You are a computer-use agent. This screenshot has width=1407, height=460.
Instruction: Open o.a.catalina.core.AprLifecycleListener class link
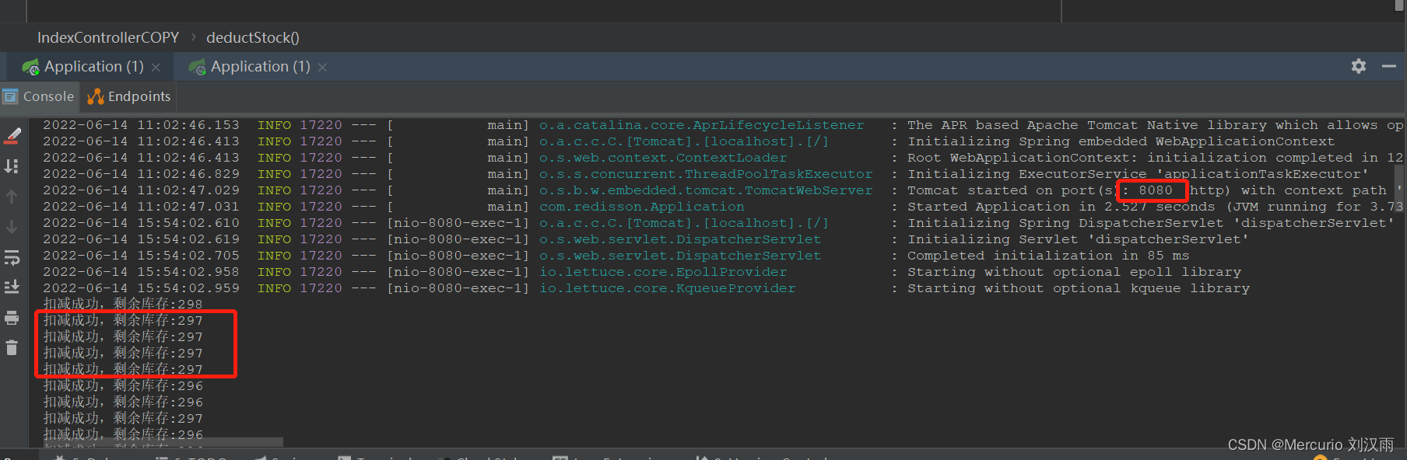(x=701, y=125)
